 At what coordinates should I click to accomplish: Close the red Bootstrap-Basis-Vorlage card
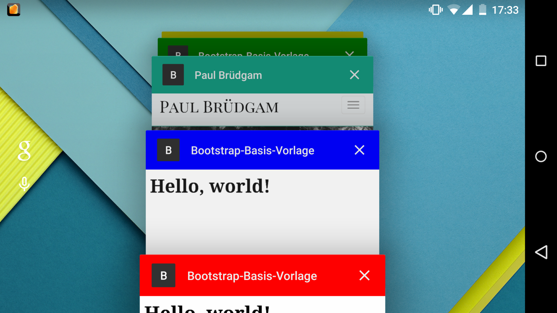[x=364, y=275]
